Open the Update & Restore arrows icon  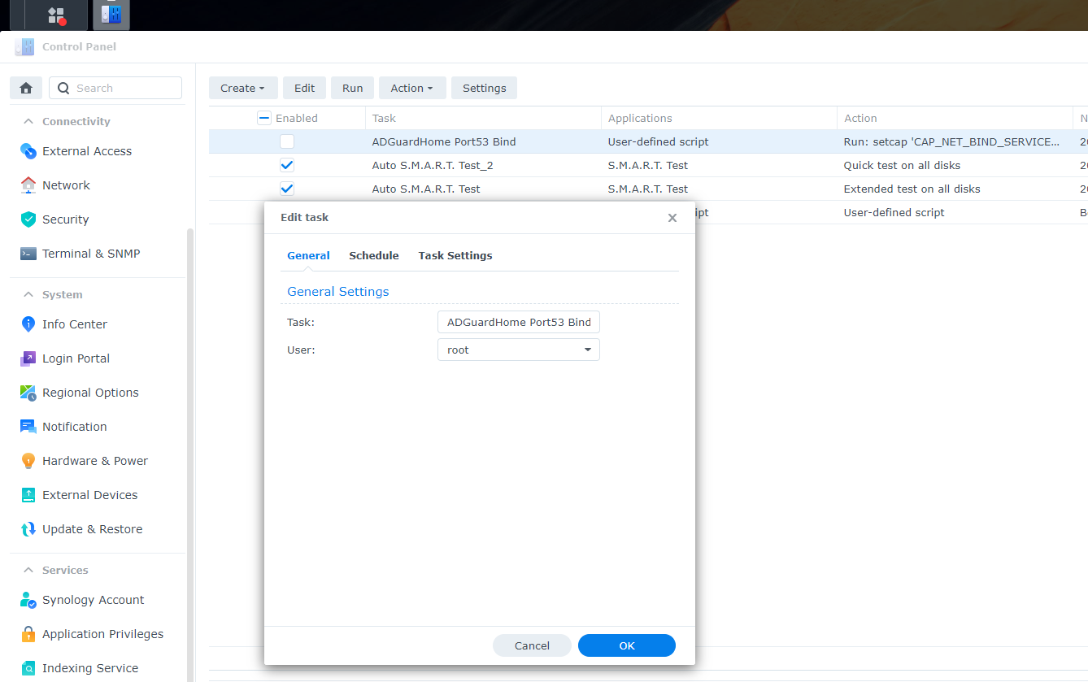pyautogui.click(x=28, y=529)
